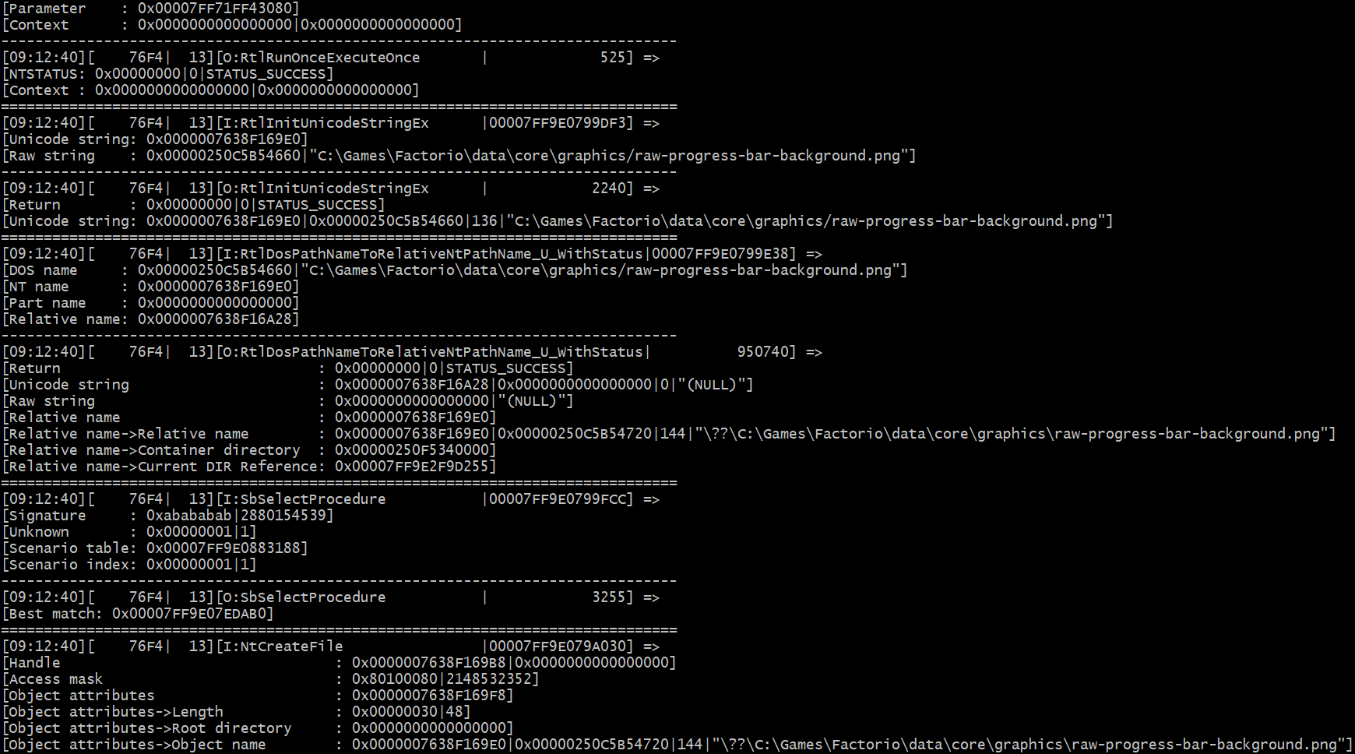Click the NT name address value
1355x754 pixels.
tap(219, 287)
